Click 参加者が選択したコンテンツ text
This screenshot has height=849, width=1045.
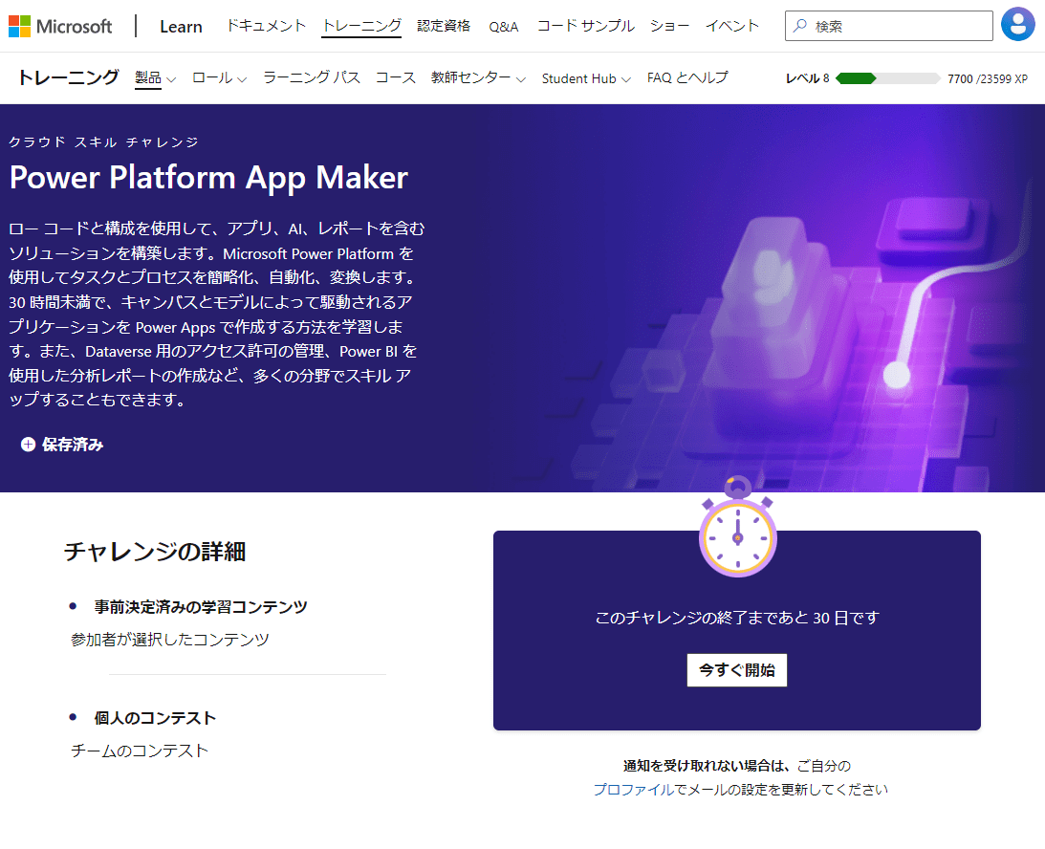(x=170, y=640)
